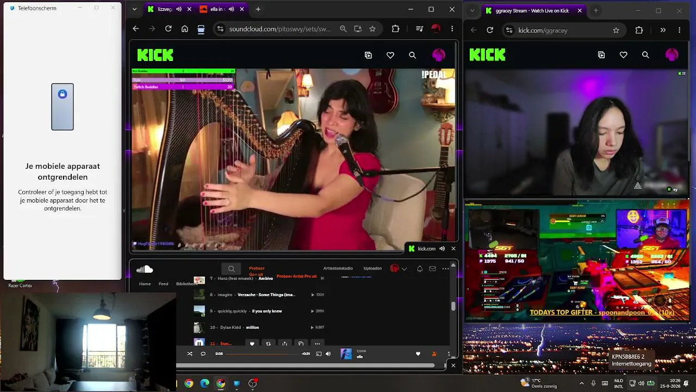Click the cast icon in SoundCloud player
Viewport: 696px width, 392px height.
319,354
